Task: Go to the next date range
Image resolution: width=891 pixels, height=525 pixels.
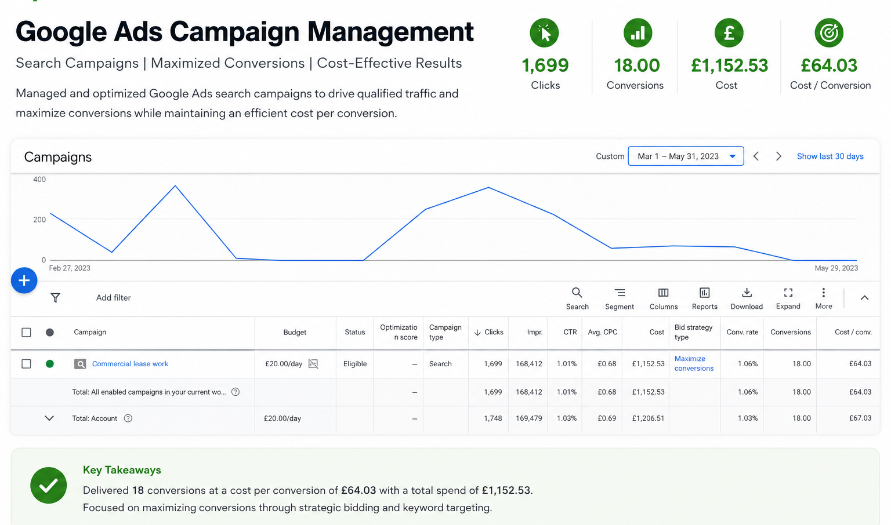Action: pos(778,156)
